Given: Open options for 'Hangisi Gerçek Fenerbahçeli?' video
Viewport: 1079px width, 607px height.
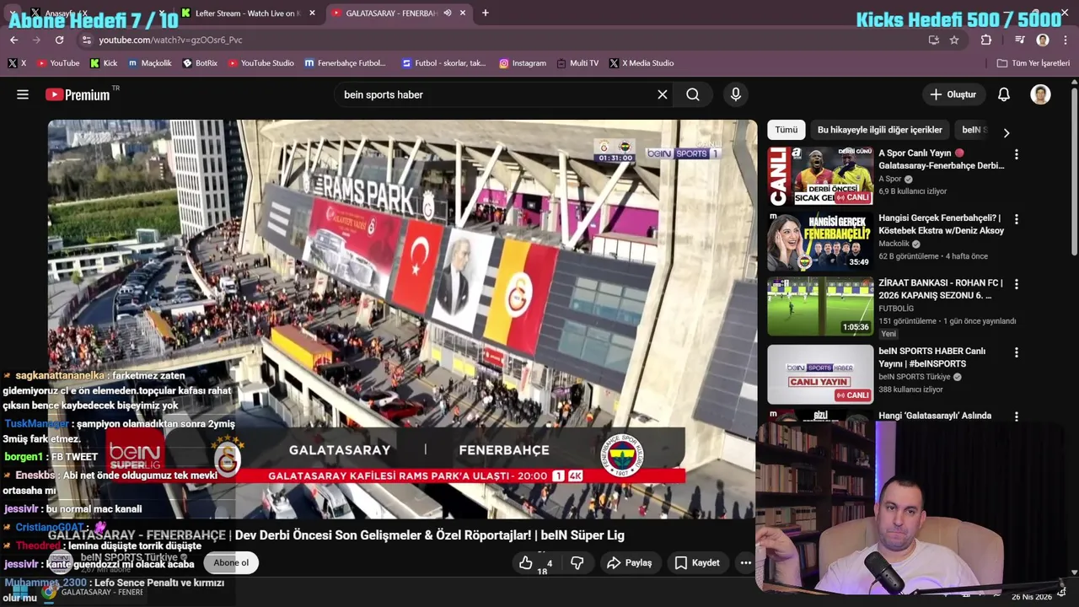Looking at the screenshot, I should coord(1017,219).
